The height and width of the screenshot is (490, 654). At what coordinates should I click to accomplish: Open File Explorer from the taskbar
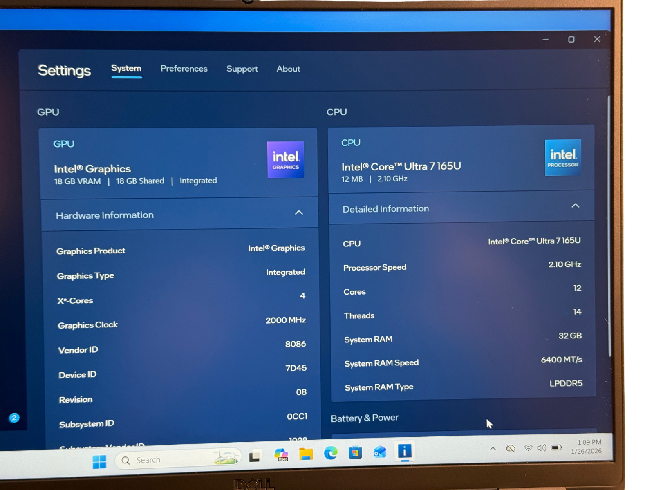point(306,454)
